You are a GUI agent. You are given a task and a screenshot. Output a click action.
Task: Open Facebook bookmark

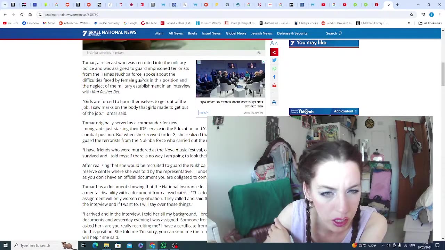(31, 23)
